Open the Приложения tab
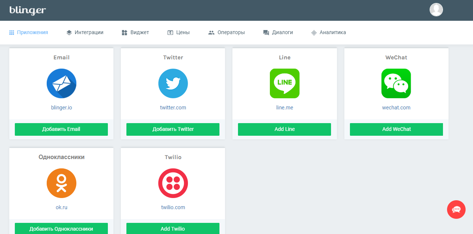473x234 pixels. click(x=29, y=33)
